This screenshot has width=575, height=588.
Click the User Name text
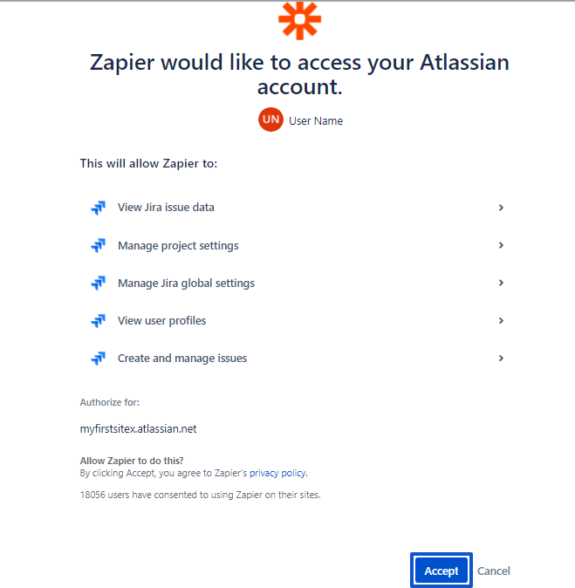click(x=316, y=120)
